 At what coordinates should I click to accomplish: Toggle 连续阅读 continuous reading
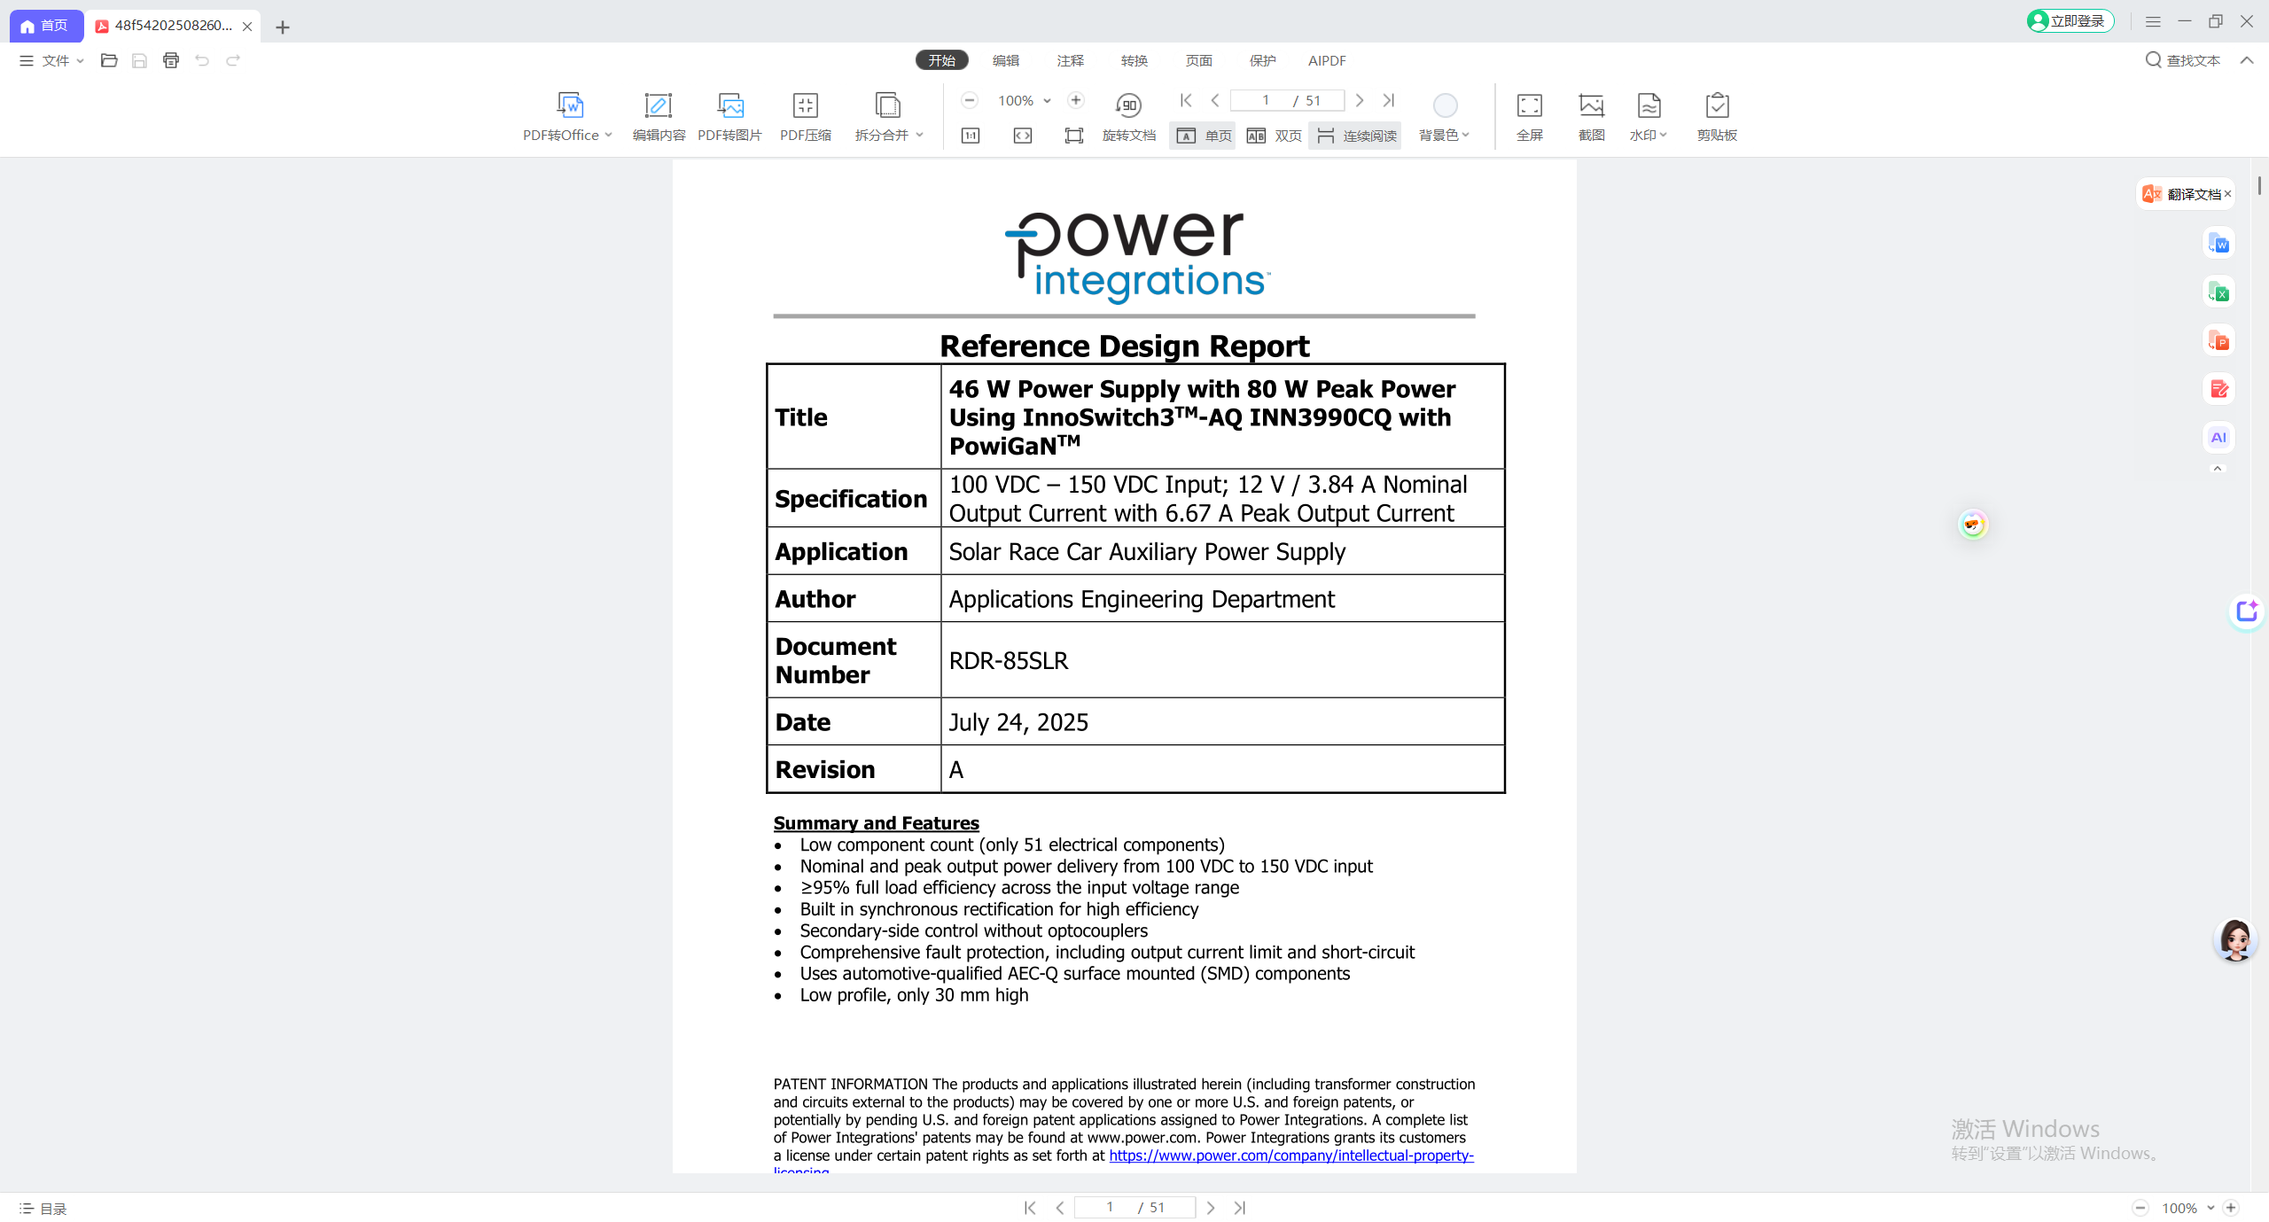(x=1356, y=136)
